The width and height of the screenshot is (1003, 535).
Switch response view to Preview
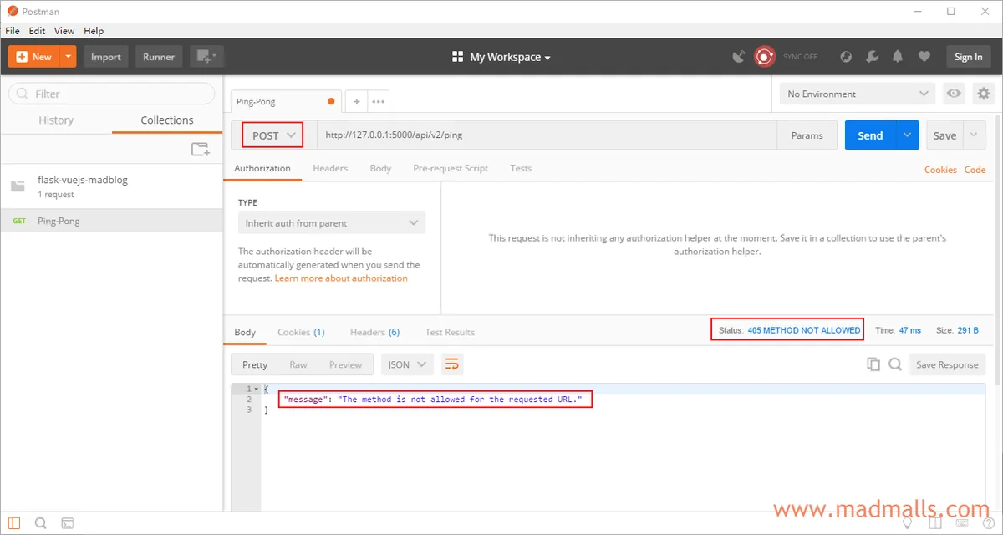click(345, 364)
